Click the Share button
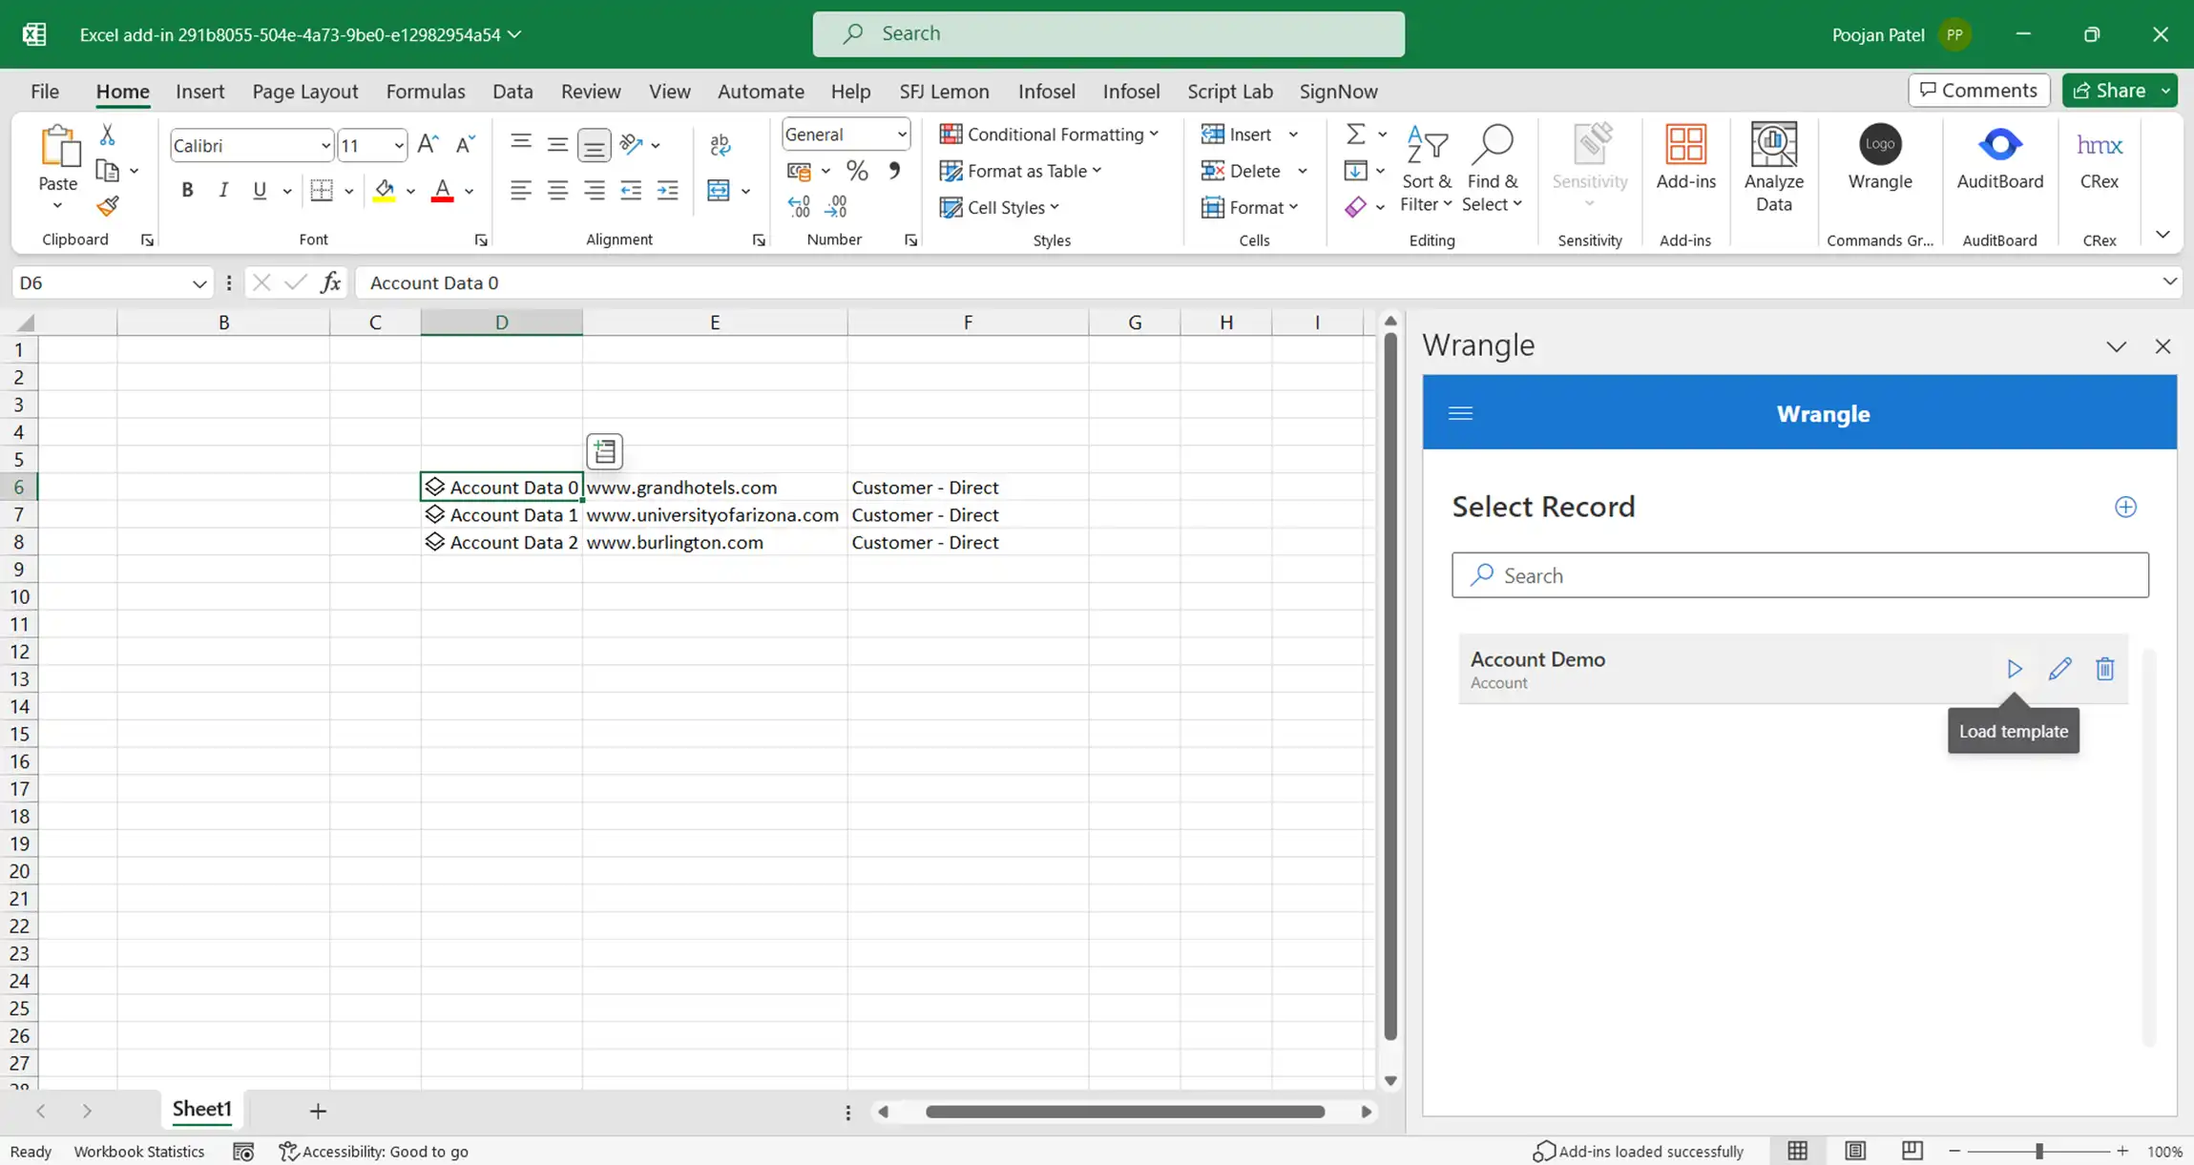Viewport: 2194px width, 1165px height. (x=2108, y=91)
